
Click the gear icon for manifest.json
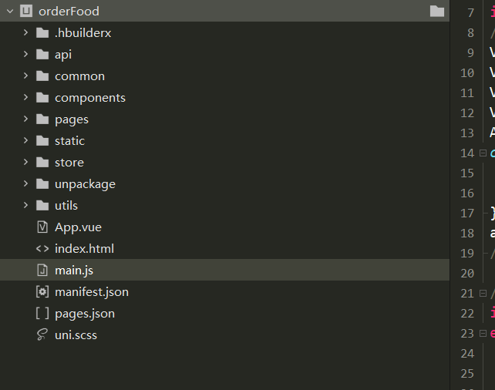pos(42,291)
